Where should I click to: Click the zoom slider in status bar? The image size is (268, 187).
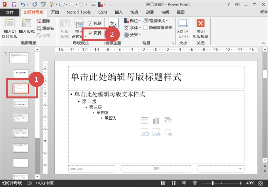coord(213,183)
